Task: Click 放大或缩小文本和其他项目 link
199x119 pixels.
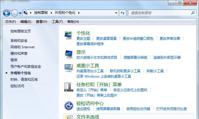Action: pos(97,57)
